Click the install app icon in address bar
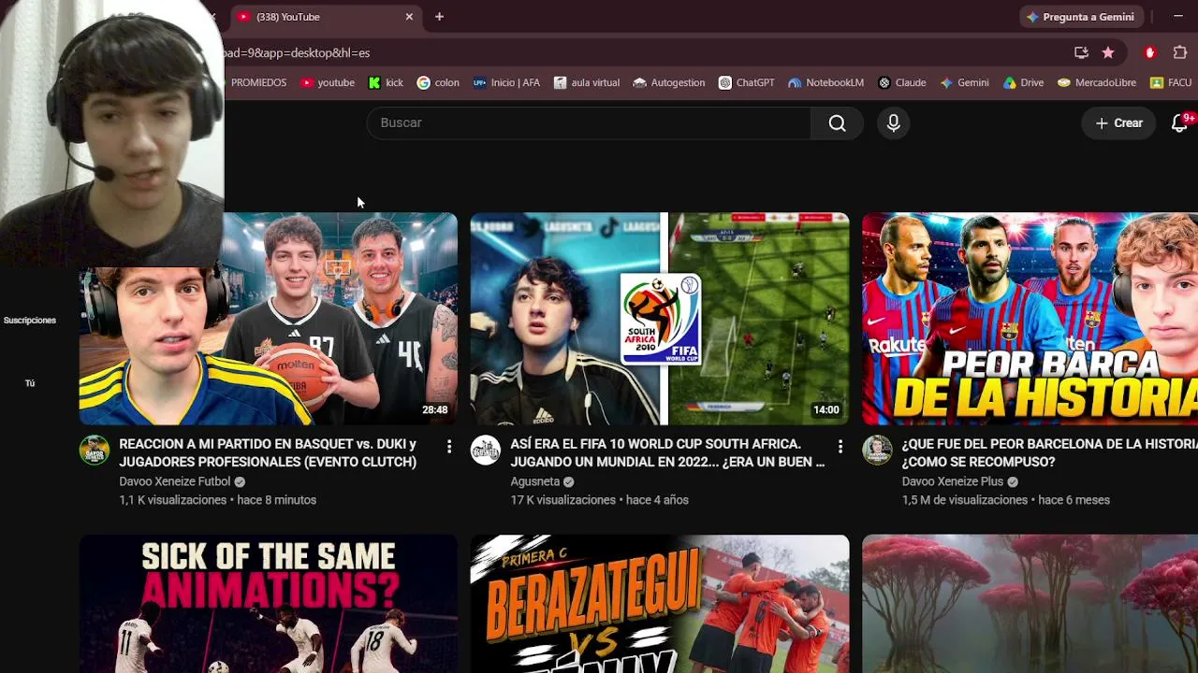This screenshot has width=1198, height=673. (x=1081, y=52)
